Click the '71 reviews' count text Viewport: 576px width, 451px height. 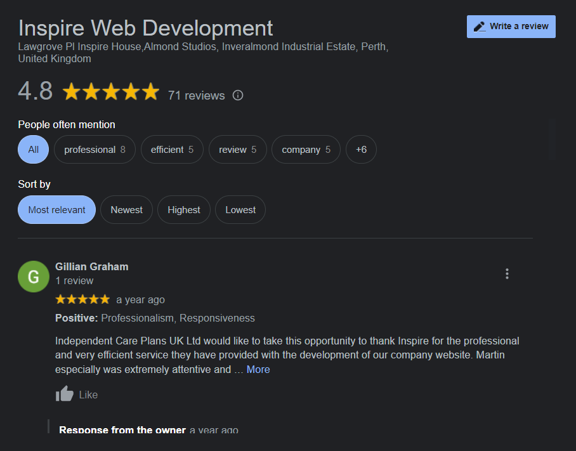[197, 96]
